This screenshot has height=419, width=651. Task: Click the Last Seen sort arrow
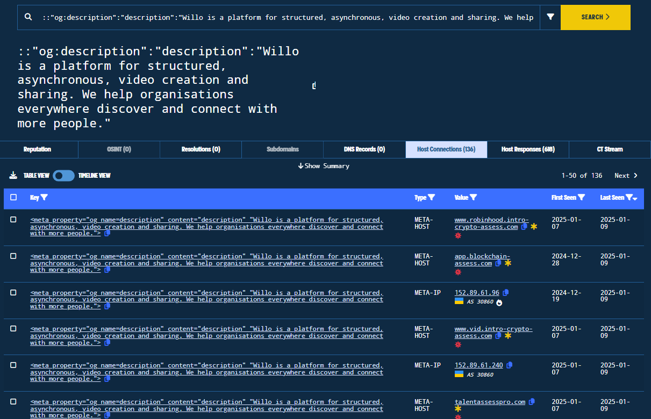(635, 199)
